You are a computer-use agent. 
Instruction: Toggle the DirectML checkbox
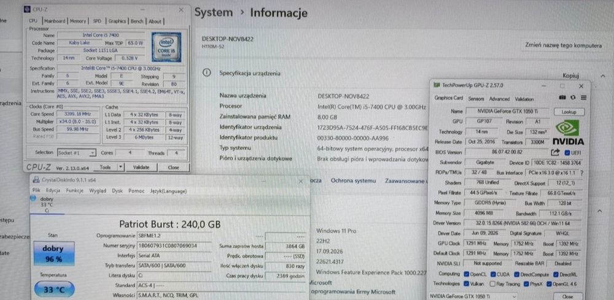coord(556,274)
